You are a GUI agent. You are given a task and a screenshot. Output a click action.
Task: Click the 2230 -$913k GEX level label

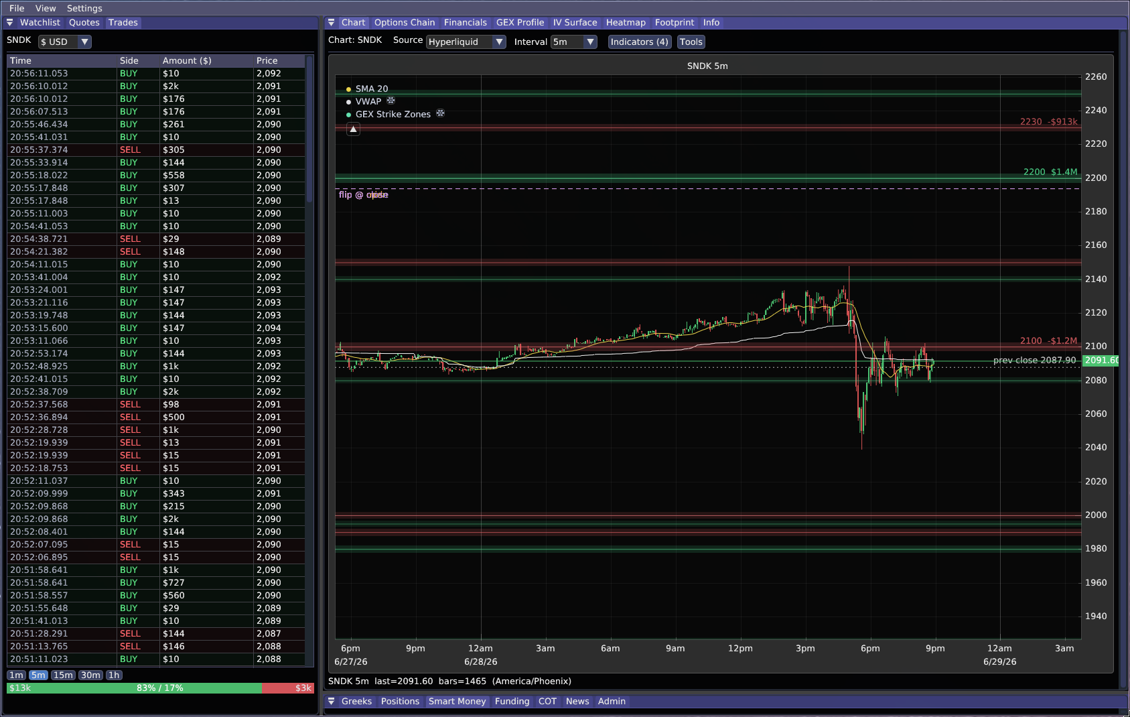coord(1048,121)
